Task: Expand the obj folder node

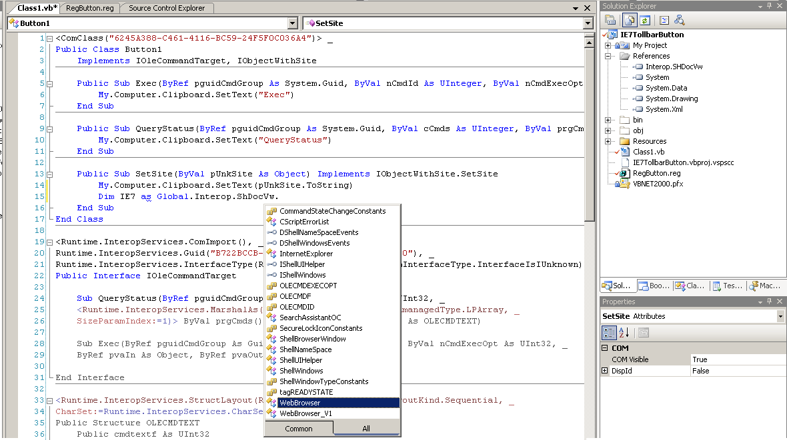Action: [x=608, y=130]
